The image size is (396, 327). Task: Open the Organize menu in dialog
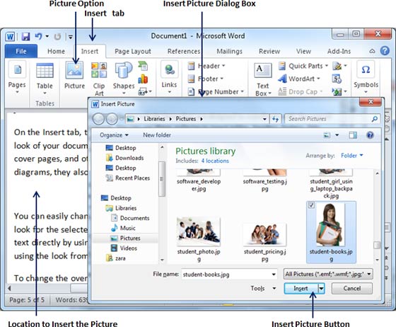[x=114, y=135]
